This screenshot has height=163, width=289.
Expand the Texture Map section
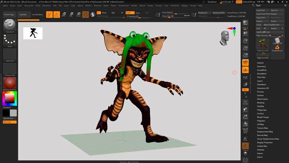[263, 128]
